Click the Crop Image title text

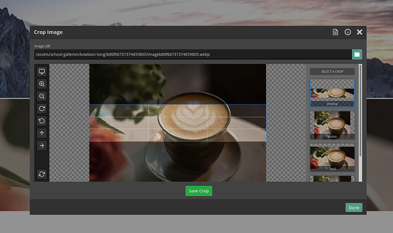48,32
